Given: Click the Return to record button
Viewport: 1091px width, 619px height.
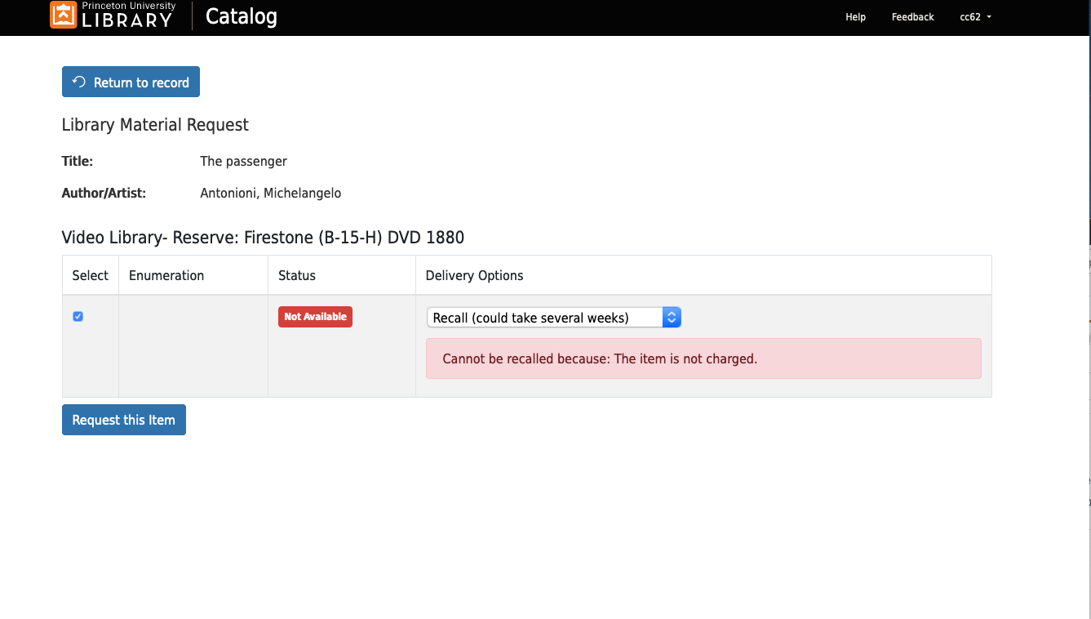Looking at the screenshot, I should point(131,82).
